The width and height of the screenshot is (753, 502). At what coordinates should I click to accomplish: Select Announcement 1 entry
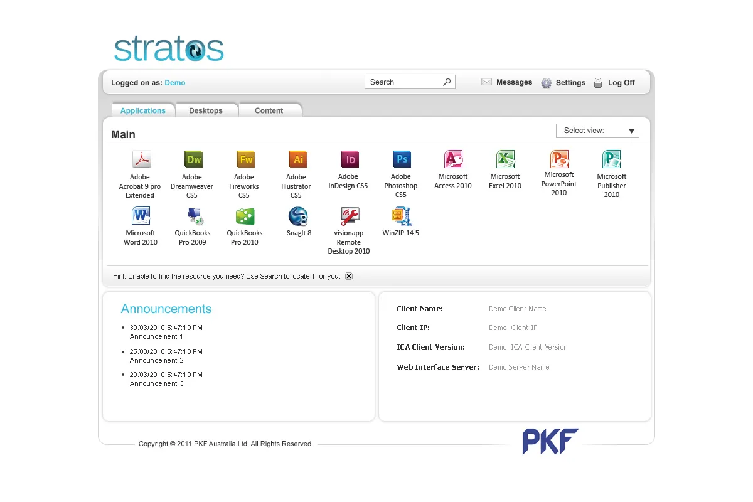click(x=156, y=336)
